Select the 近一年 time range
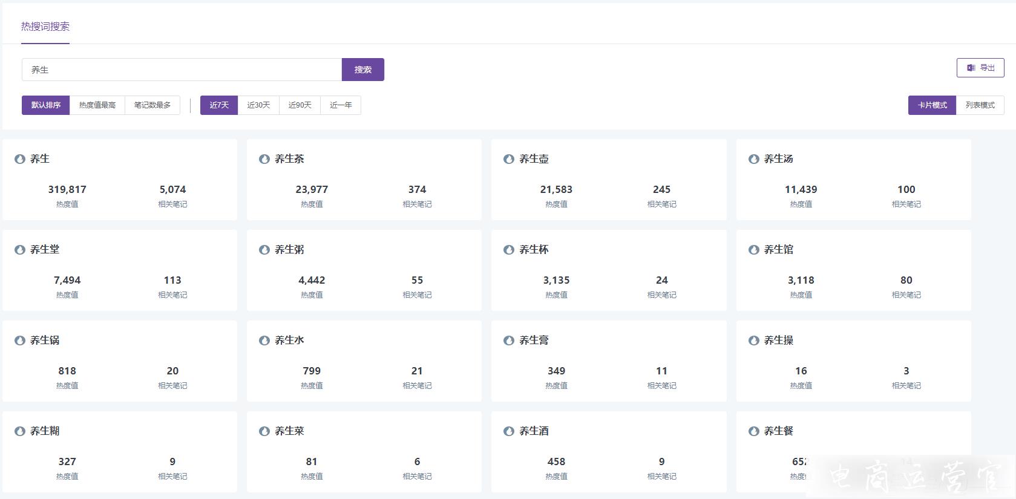Image resolution: width=1016 pixels, height=499 pixels. (x=341, y=105)
